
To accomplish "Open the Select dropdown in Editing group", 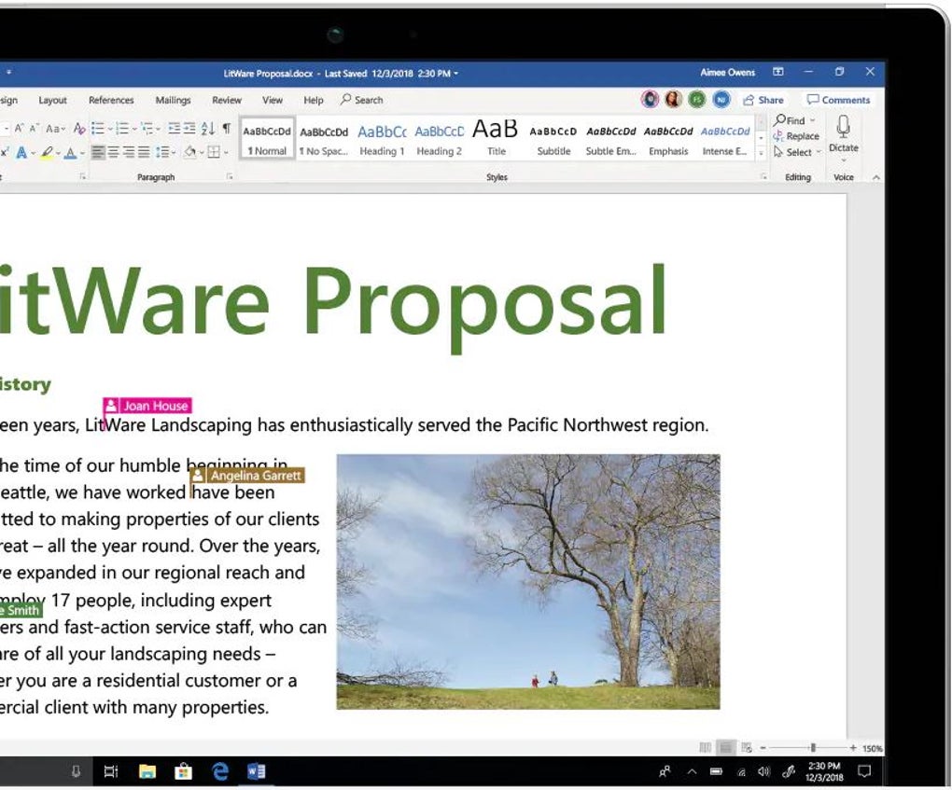I will pyautogui.click(x=818, y=152).
